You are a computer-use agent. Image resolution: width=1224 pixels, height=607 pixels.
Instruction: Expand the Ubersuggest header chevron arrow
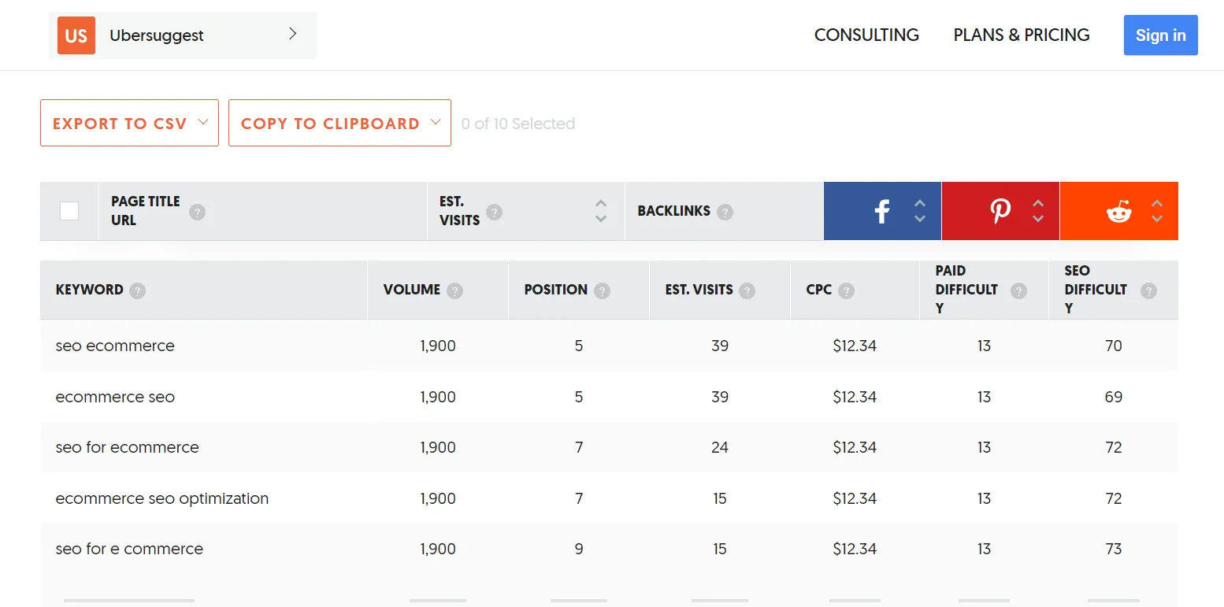pos(292,35)
